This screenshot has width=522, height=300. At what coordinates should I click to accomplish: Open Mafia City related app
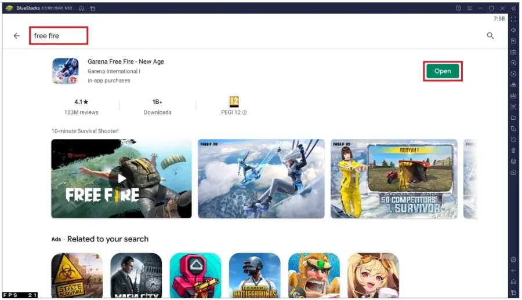tap(136, 276)
